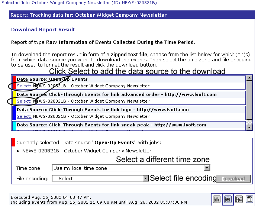Click the yellow advanced order color marker
The width and height of the screenshot is (258, 210).
tap(14, 98)
